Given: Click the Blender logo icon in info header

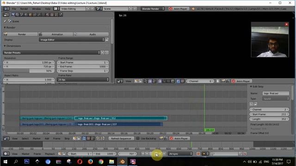Looking at the screenshot, I should pos(193,9).
